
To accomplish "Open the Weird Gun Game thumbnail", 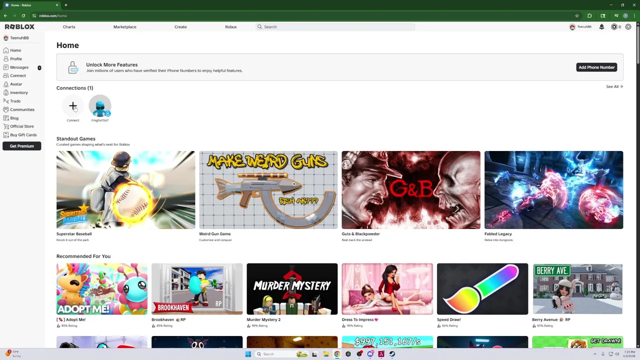I will (x=268, y=190).
